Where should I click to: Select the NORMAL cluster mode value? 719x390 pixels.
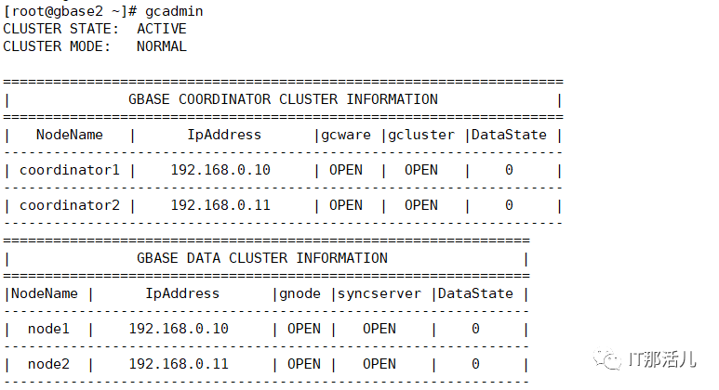pos(162,46)
